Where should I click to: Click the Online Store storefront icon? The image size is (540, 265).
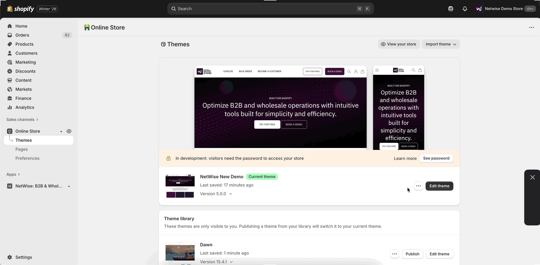(10, 131)
